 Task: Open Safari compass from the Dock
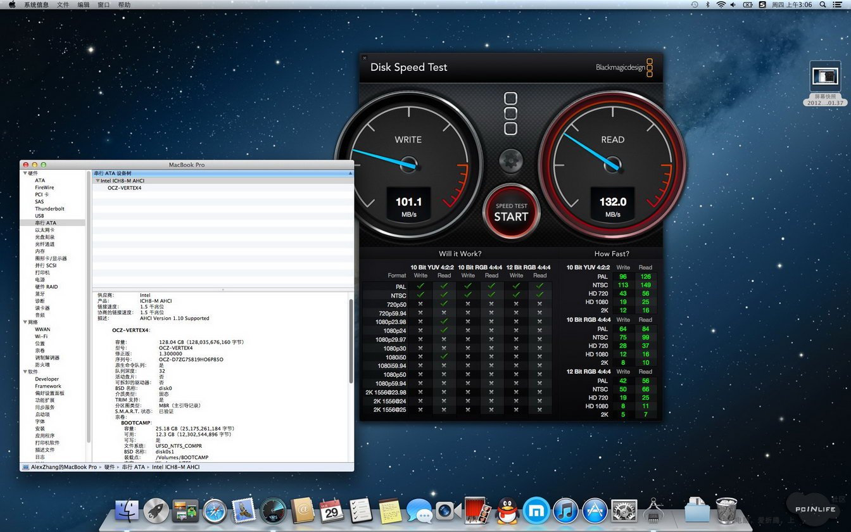pos(215,510)
